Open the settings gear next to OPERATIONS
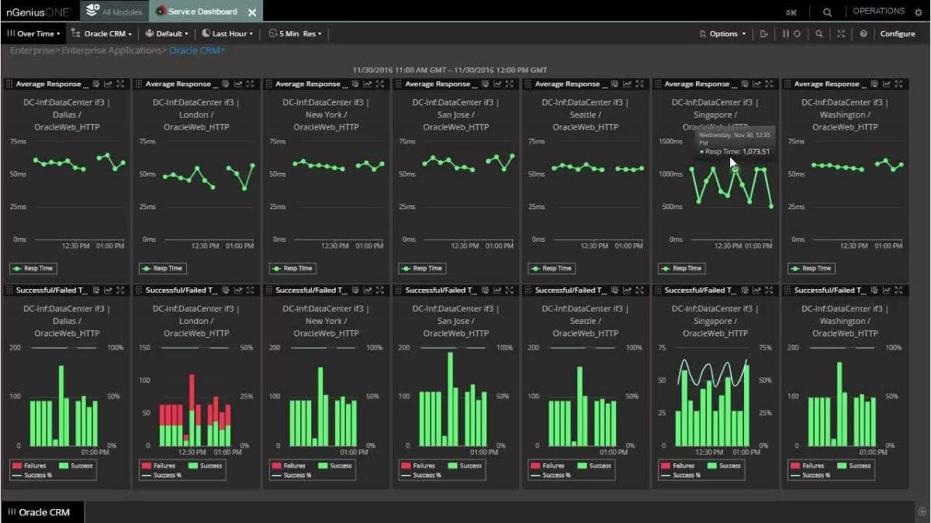The height and width of the screenshot is (523, 931). (x=919, y=11)
